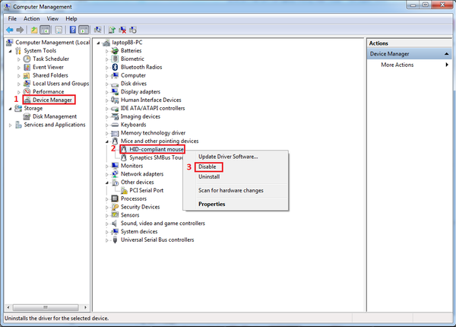Collapse the Other devices category

(x=106, y=183)
